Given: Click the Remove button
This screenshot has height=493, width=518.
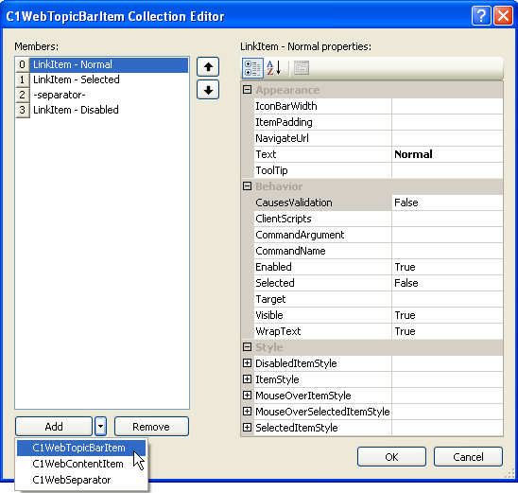Looking at the screenshot, I should coord(151,427).
